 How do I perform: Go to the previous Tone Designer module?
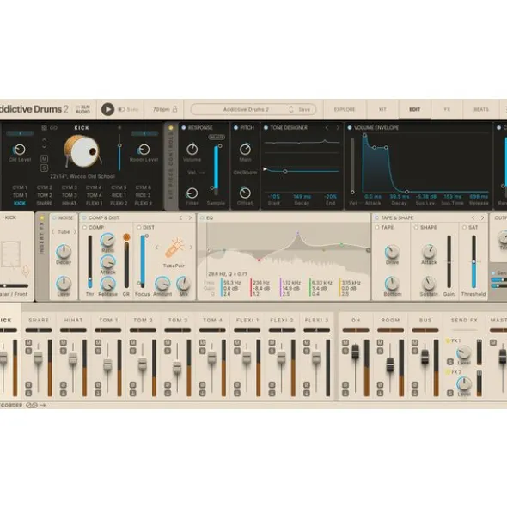tap(327, 128)
